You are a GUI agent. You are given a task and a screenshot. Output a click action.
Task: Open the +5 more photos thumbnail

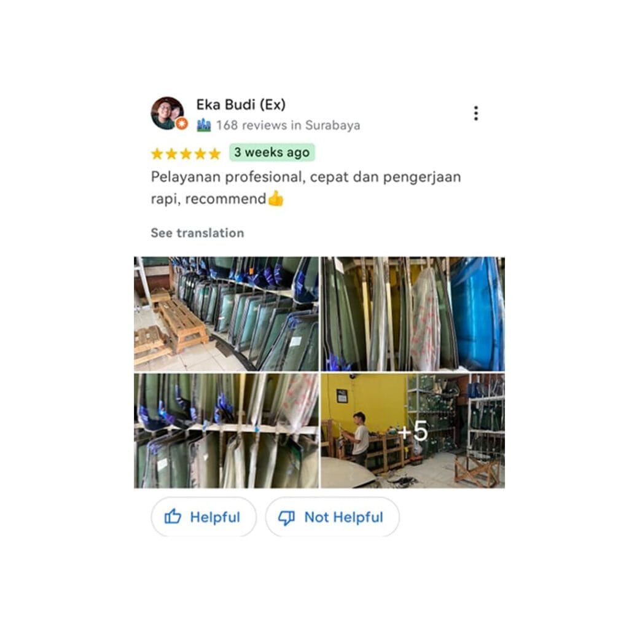(413, 431)
